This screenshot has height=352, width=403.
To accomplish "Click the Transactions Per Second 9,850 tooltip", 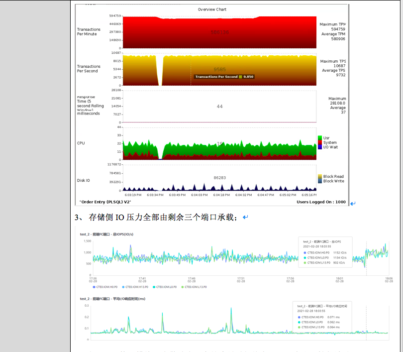I will (x=224, y=77).
